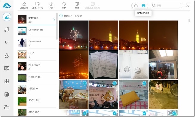Uncheck the SAMSUNG sign photo in bottom row
Viewport: 195px width, 117px height.
coord(85,113)
